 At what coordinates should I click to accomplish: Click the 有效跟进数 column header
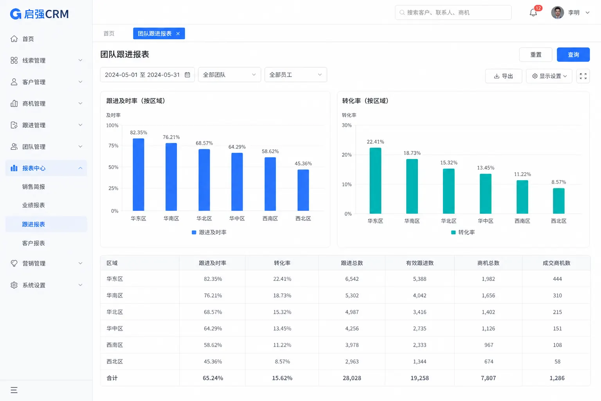click(x=420, y=263)
